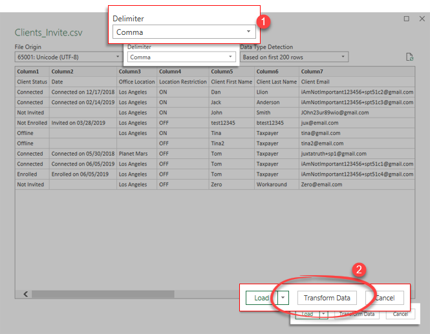The image size is (430, 334).
Task: Click the left arrow of the horizontal scrollbar
Action: [27, 294]
